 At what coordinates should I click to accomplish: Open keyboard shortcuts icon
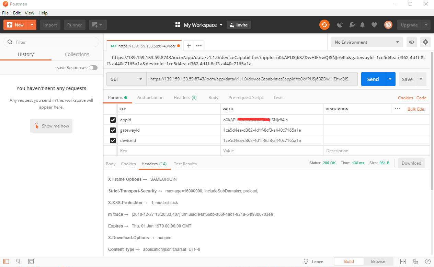click(x=415, y=262)
